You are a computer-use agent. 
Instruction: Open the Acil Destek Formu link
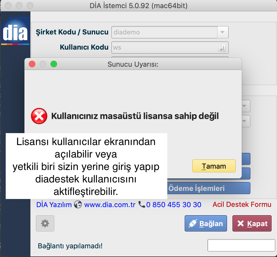(x=242, y=204)
